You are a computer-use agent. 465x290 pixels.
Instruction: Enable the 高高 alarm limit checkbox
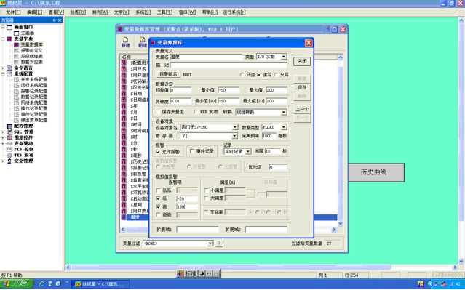[x=158, y=214]
